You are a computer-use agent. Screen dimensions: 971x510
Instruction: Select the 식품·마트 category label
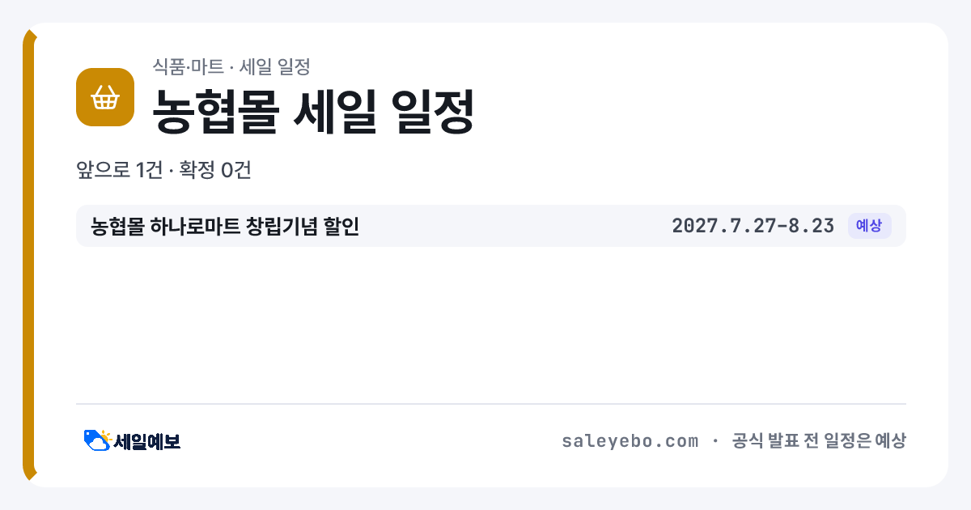point(188,66)
